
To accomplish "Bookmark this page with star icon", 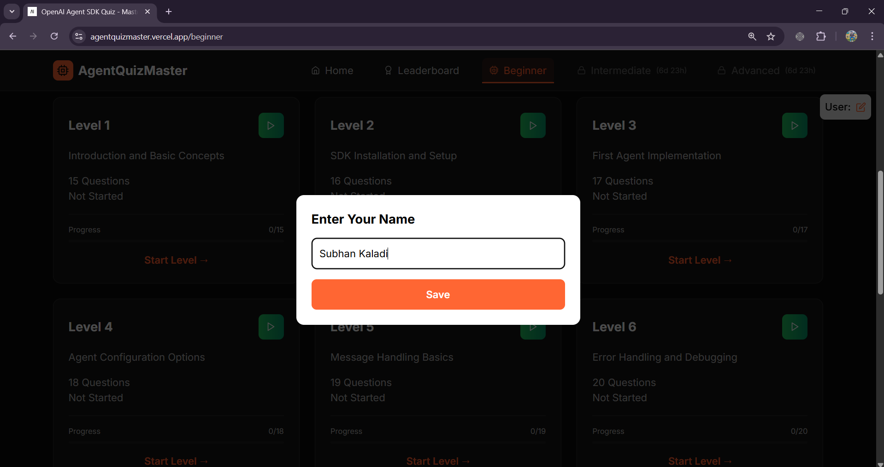I will (x=771, y=36).
